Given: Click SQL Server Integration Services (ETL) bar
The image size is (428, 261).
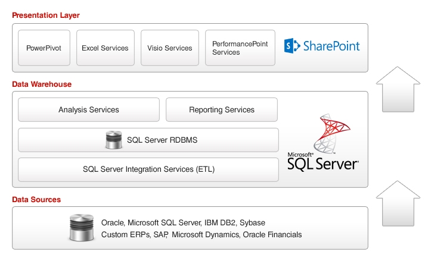Looking at the screenshot, I should pyautogui.click(x=148, y=169).
